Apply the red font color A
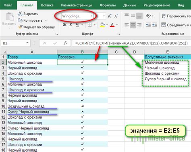This screenshot has width=191, height=152. (x=112, y=25)
